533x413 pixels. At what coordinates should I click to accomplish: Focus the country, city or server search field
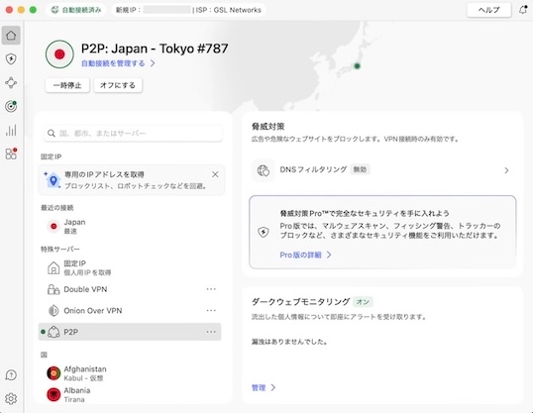133,134
